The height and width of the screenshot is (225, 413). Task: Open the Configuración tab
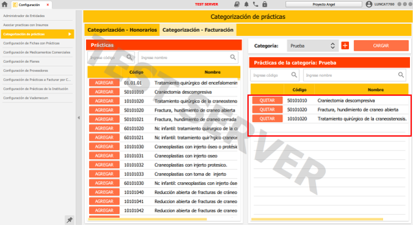pyautogui.click(x=29, y=5)
